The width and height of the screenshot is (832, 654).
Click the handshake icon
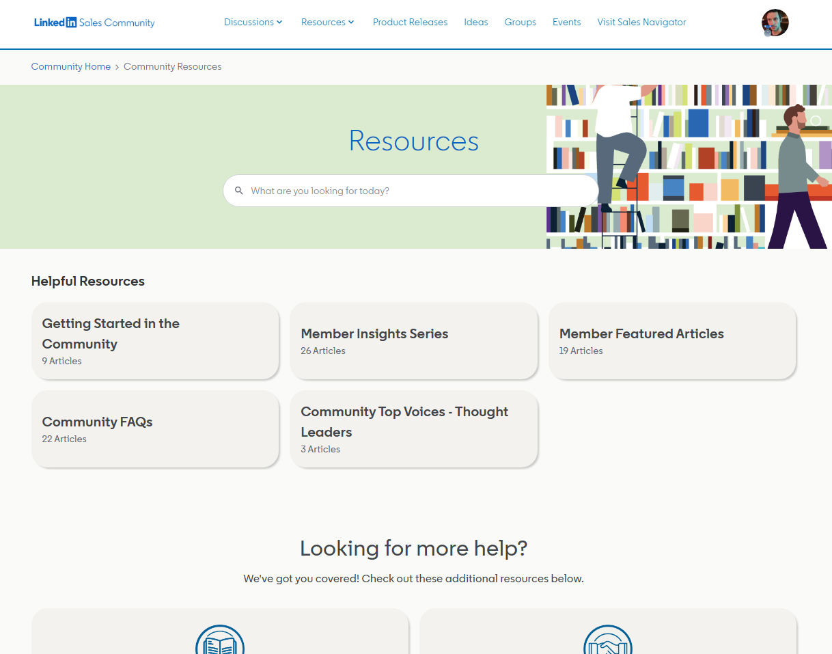[x=607, y=642]
